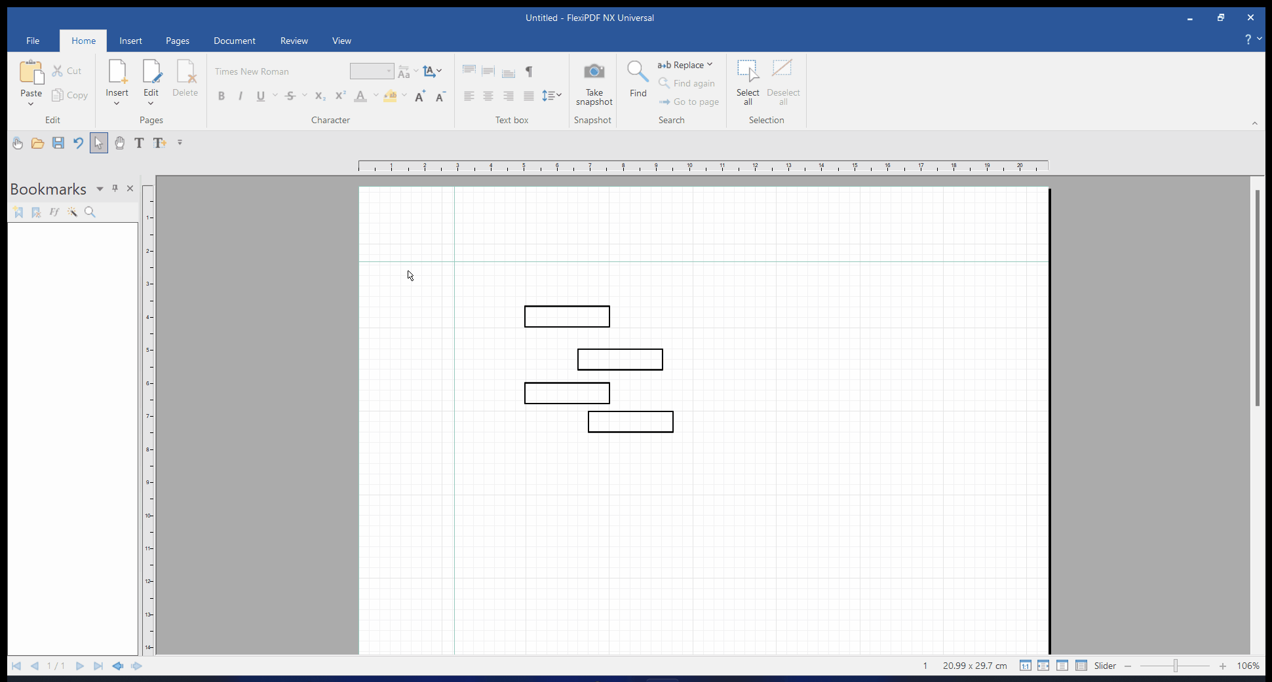This screenshot has width=1272, height=682.
Task: Click Take snapshot camera icon
Action: (x=594, y=71)
